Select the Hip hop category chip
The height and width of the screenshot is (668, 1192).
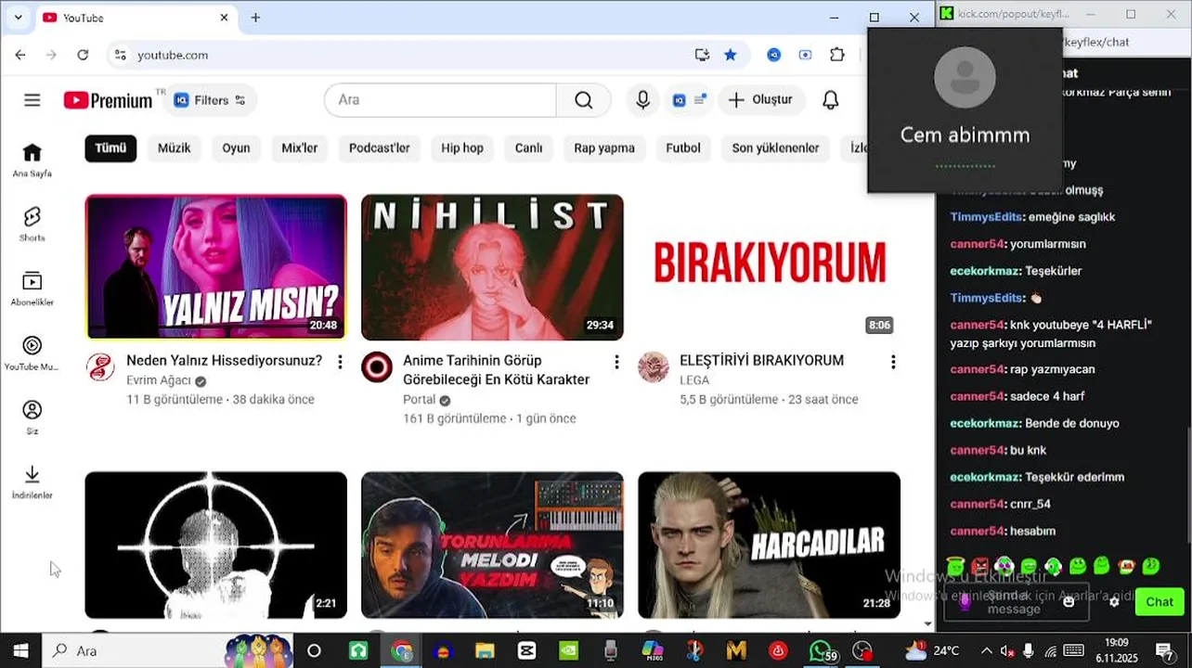tap(462, 148)
